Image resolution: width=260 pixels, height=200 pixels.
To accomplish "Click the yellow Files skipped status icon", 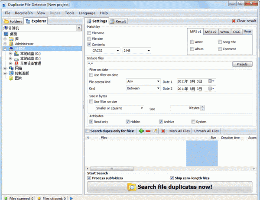I will point(39,198).
